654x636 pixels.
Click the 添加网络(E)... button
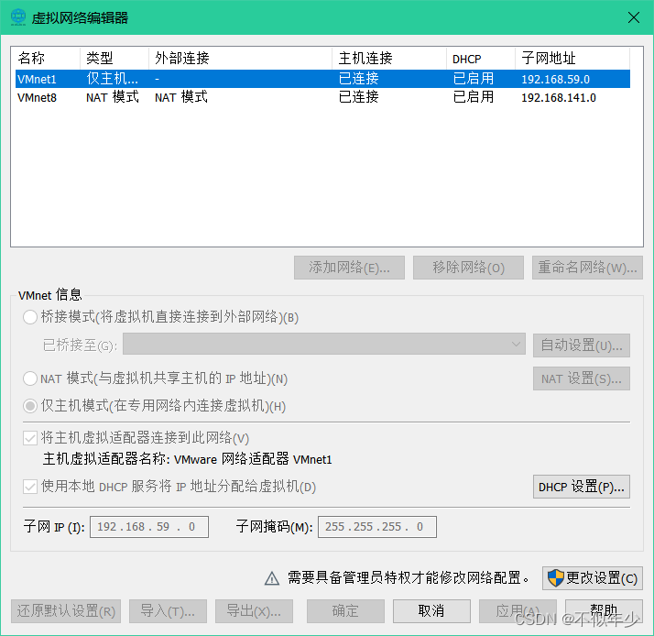point(350,268)
